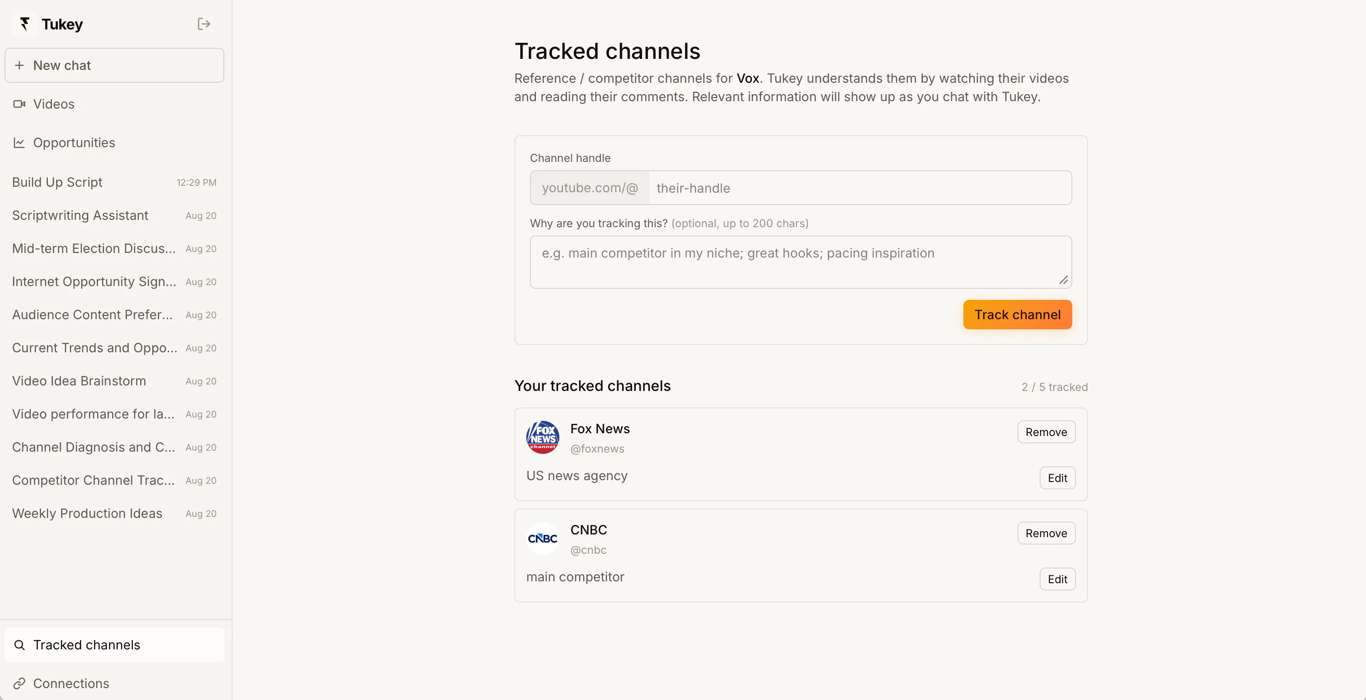Open Videos via the camera icon

coord(19,104)
